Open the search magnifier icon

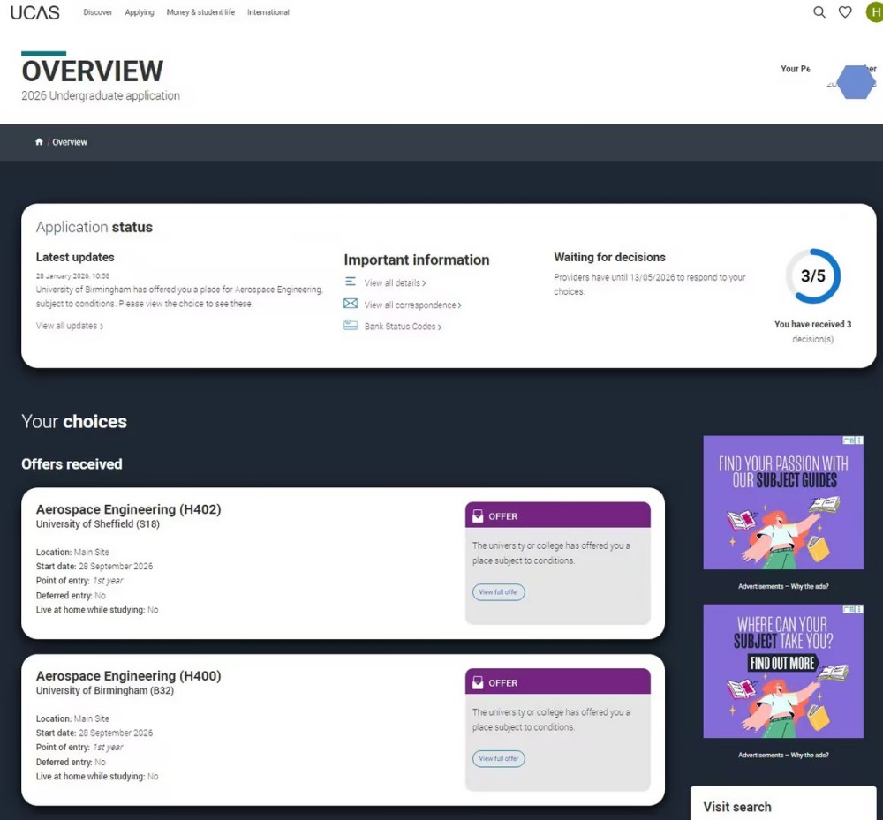tap(819, 12)
